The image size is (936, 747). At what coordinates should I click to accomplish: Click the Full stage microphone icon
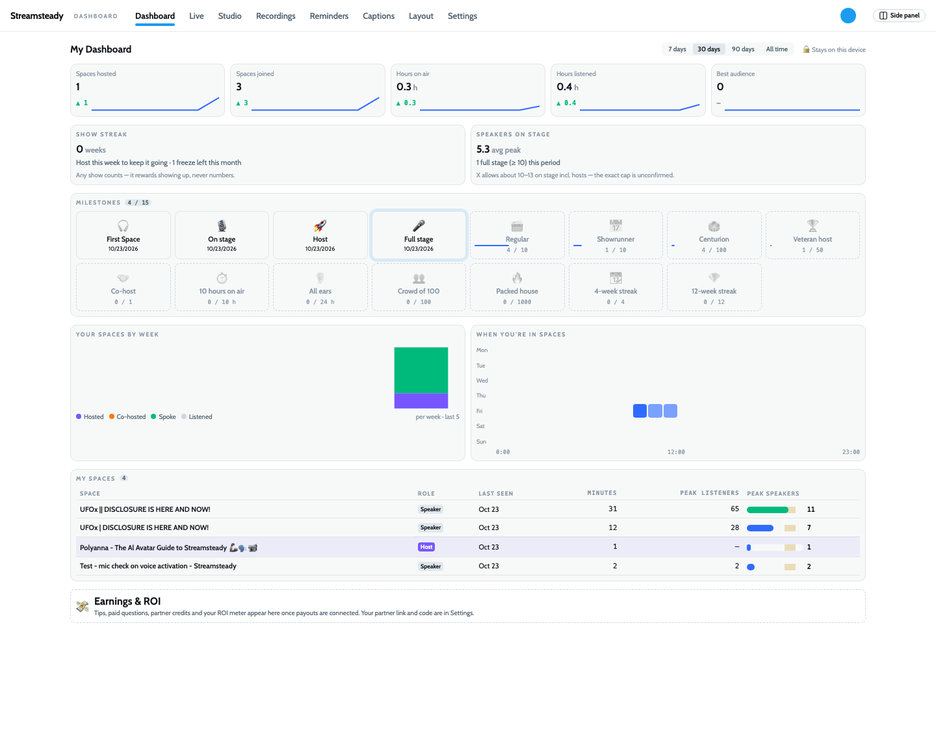(x=419, y=226)
